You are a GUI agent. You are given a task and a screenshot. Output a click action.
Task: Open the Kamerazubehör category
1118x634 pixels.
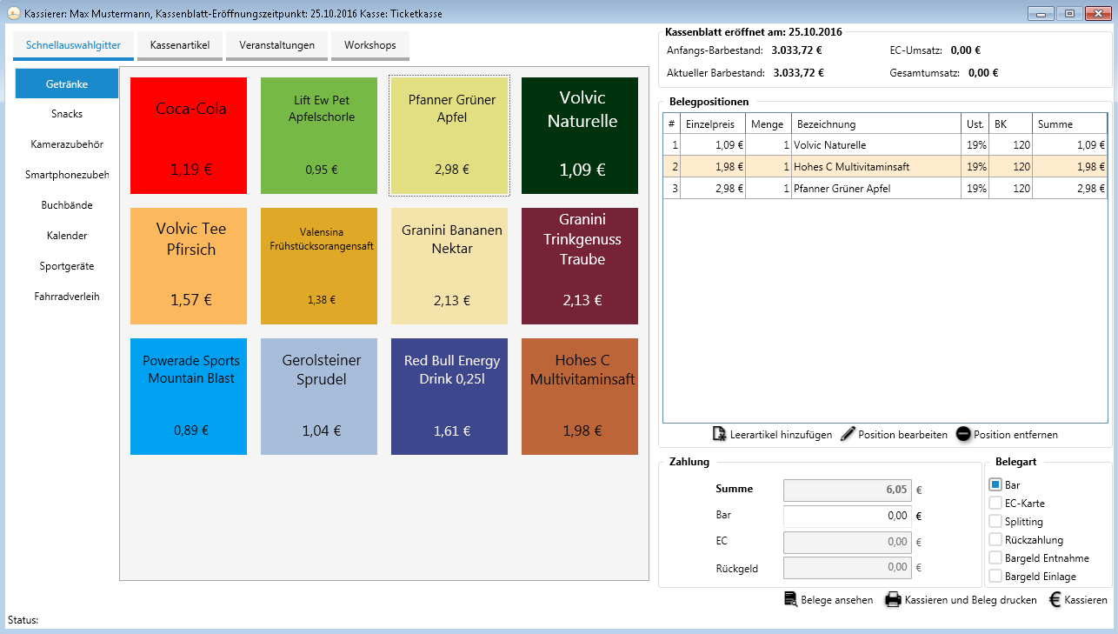(x=67, y=144)
